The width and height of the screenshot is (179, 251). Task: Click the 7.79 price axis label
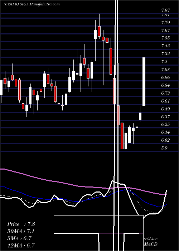point(165,22)
